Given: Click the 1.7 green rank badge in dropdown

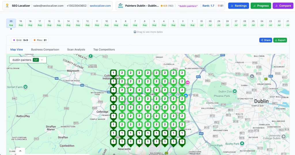Looking at the screenshot, I should 36,60.
